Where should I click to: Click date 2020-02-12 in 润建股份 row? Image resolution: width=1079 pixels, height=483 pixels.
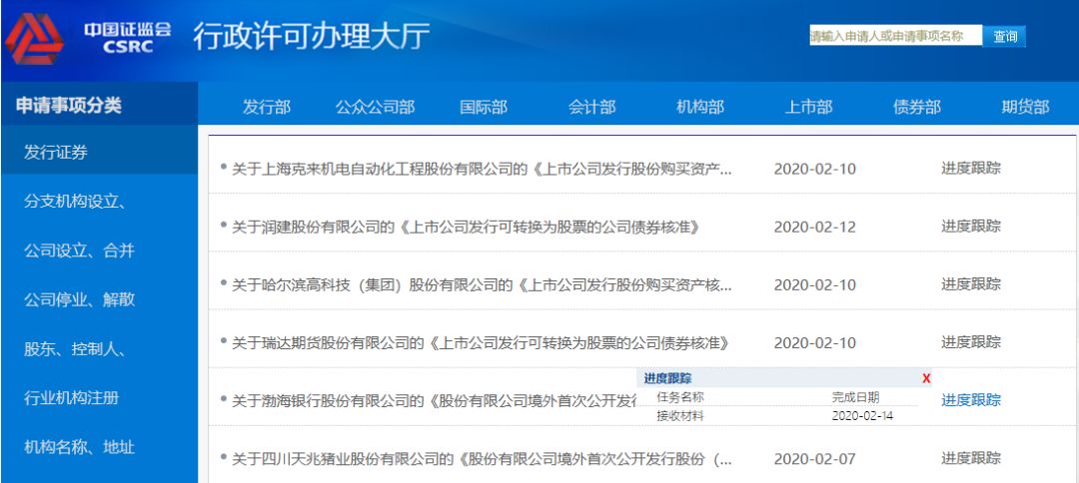pyautogui.click(x=815, y=227)
